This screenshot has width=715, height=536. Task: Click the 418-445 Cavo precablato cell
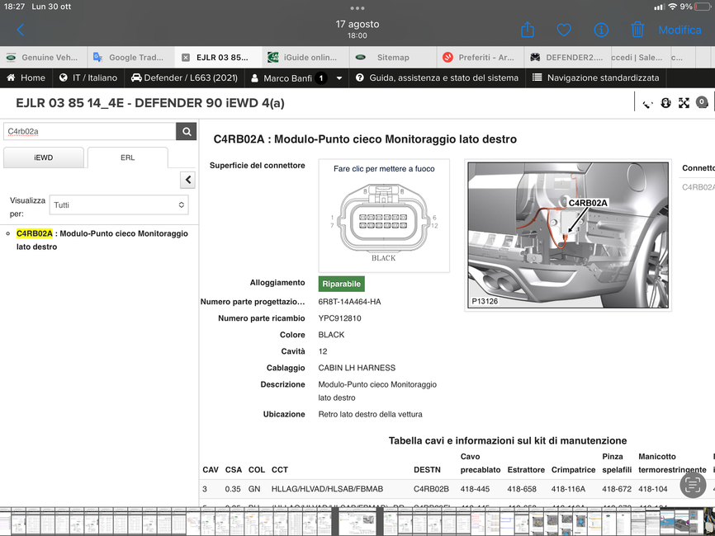(x=475, y=489)
